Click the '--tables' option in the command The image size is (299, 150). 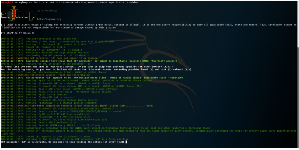tap(133, 2)
